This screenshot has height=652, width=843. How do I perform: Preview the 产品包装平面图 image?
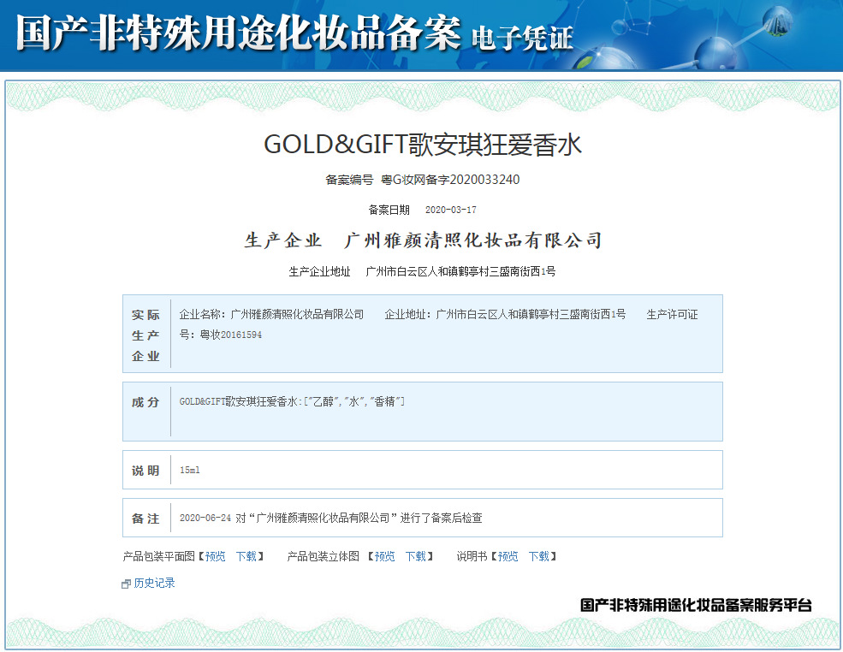coord(215,556)
